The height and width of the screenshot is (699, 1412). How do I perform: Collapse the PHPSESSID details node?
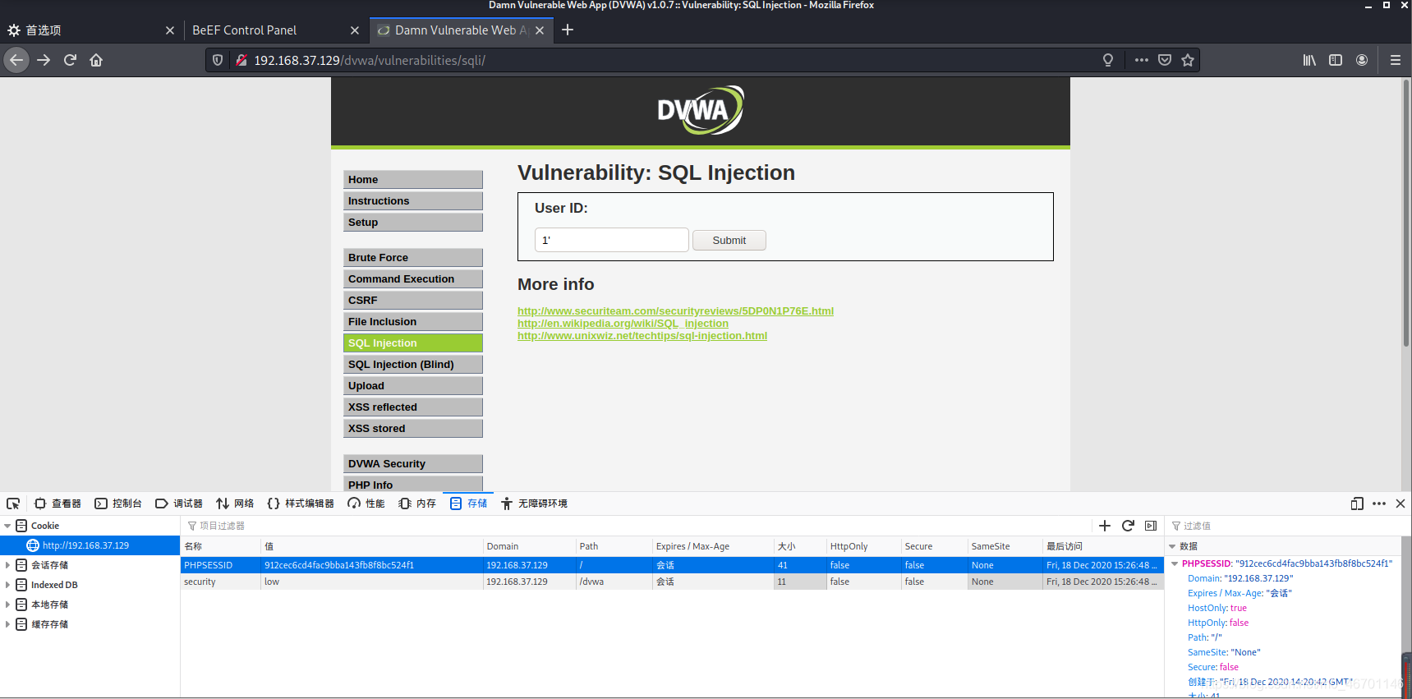pyautogui.click(x=1175, y=563)
